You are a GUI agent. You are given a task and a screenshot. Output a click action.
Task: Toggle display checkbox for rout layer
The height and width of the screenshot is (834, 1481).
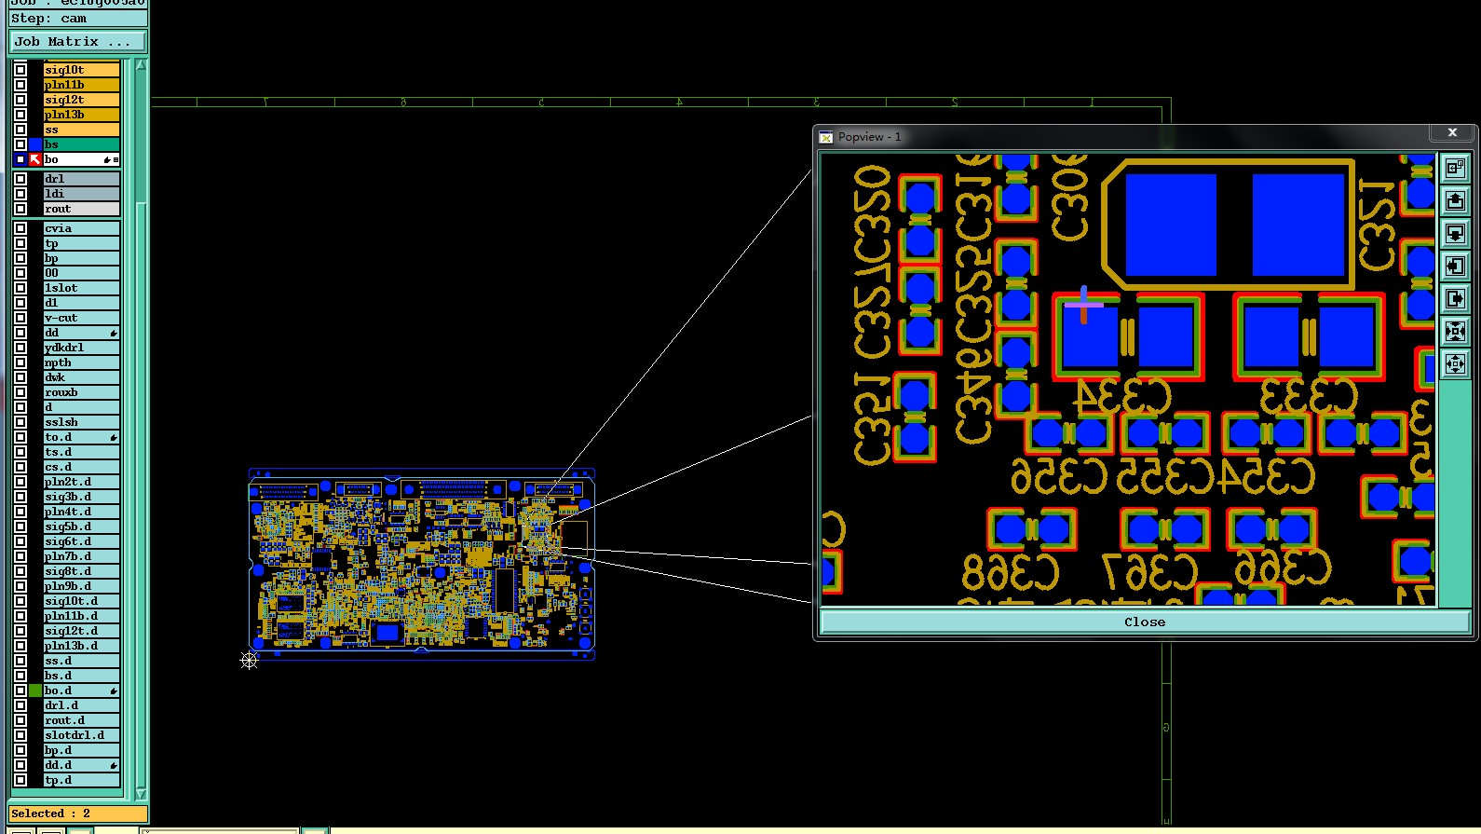point(20,209)
